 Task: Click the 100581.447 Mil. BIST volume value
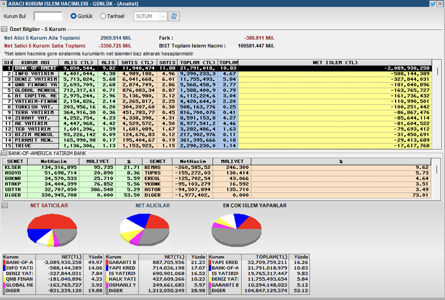point(256,46)
